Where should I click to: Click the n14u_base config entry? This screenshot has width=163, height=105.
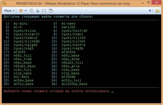coord(70,70)
